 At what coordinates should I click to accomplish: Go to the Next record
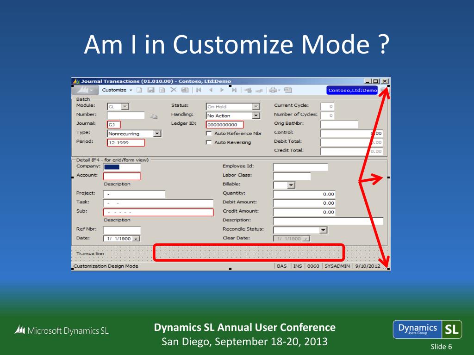222,90
